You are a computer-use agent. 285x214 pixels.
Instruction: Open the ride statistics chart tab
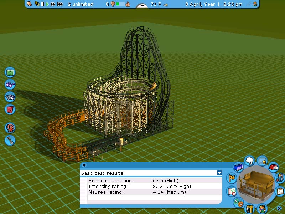tap(232, 192)
